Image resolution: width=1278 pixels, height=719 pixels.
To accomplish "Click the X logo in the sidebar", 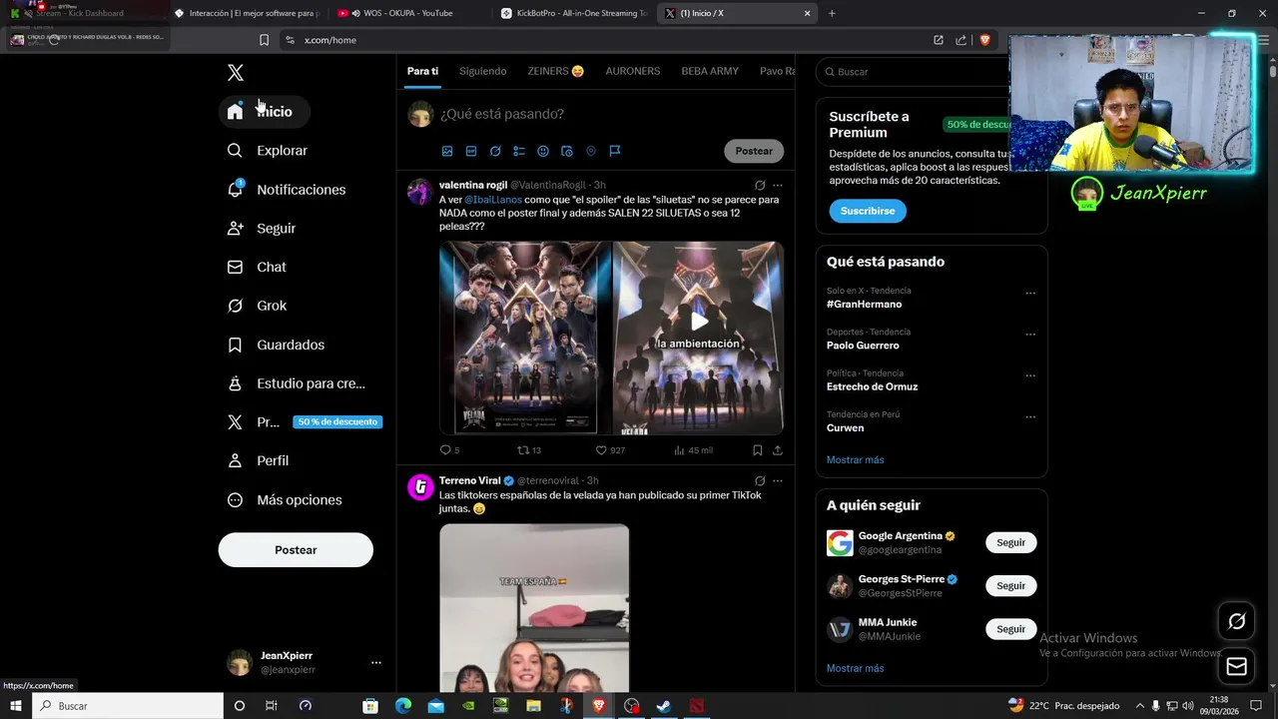I will [x=236, y=72].
